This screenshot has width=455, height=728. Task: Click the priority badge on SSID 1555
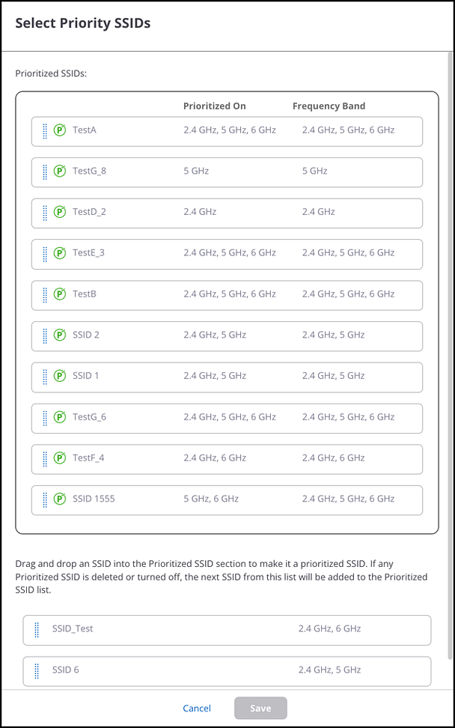(x=61, y=499)
